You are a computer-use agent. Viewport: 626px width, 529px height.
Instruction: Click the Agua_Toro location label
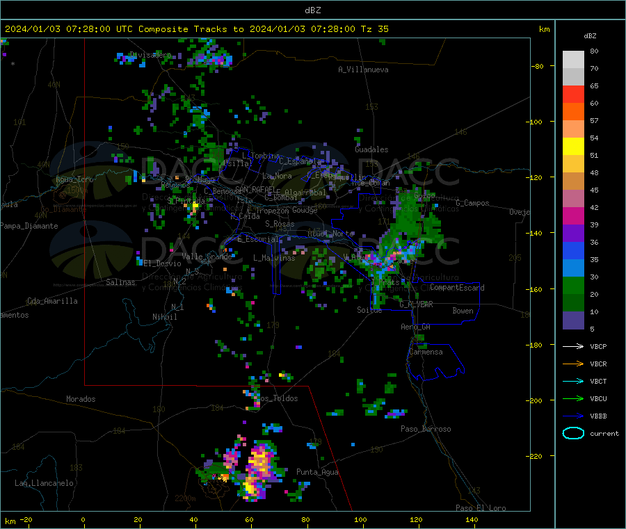pyautogui.click(x=74, y=179)
